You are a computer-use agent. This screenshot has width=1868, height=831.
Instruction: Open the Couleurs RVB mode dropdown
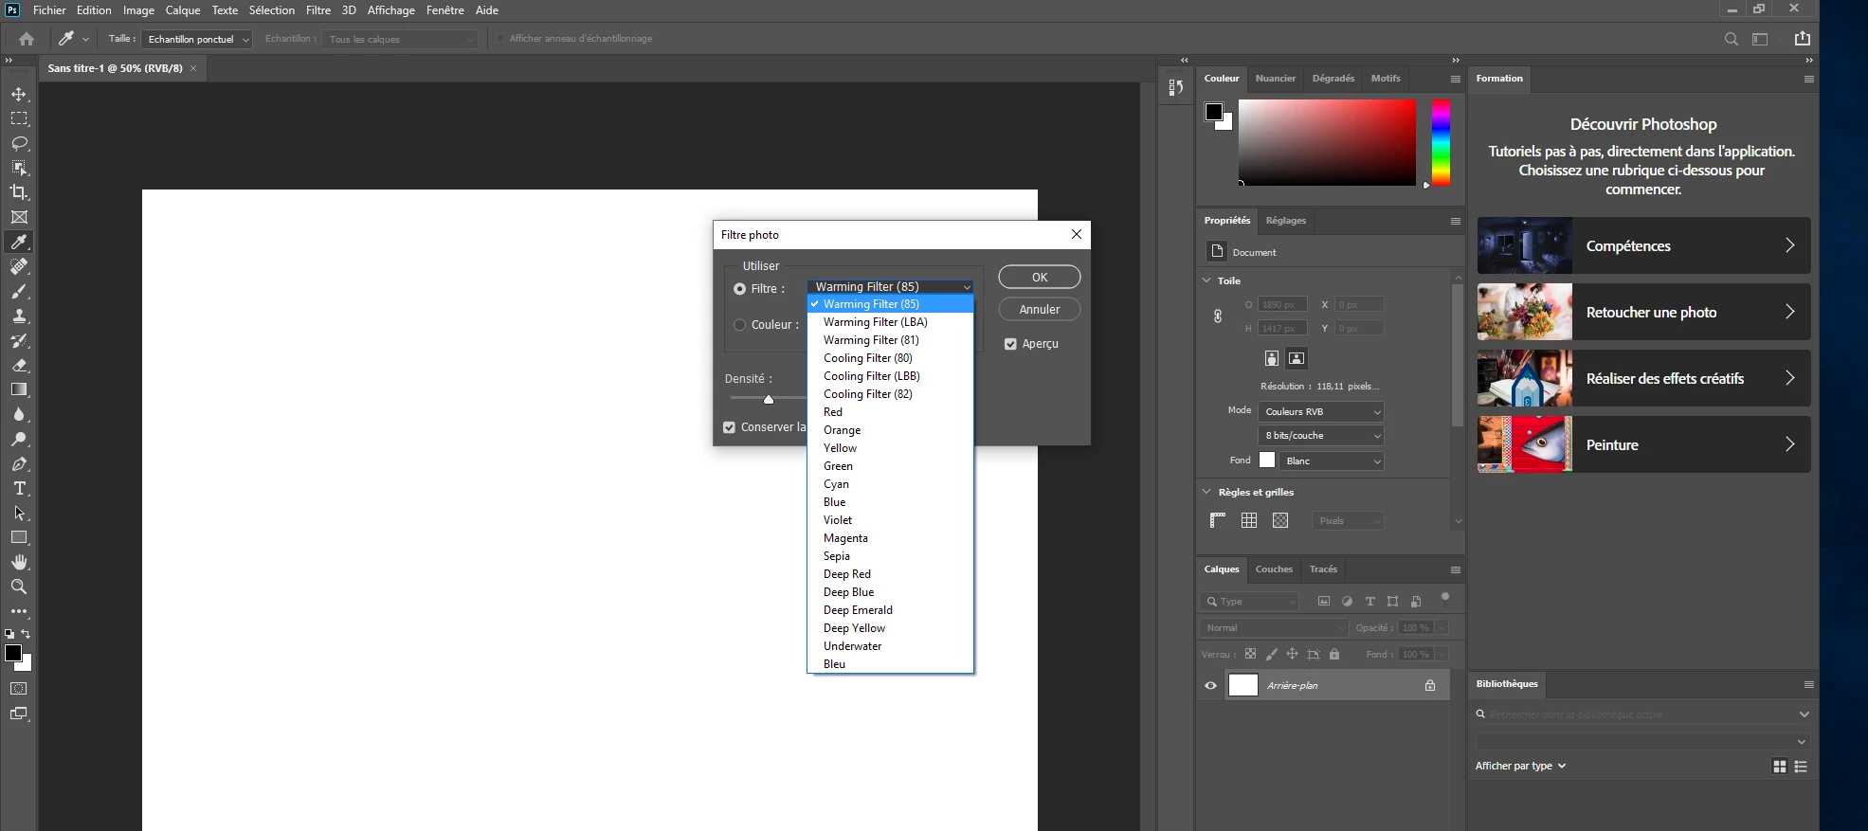coord(1321,412)
